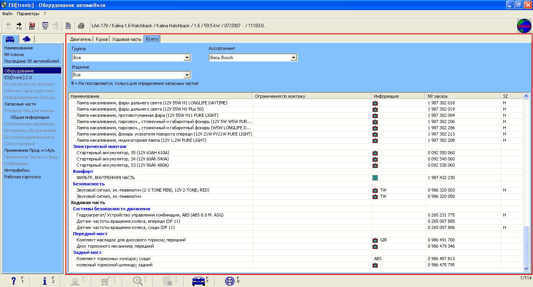This screenshot has height=287, width=533.
Task: Click the document page toolbar icon
Action: pyautogui.click(x=68, y=26)
